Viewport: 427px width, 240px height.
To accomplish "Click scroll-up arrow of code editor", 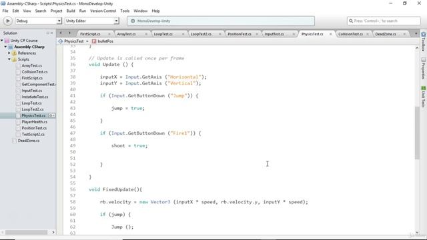I will point(417,47).
